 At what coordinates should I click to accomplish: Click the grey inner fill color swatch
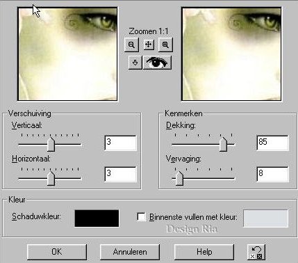266,218
